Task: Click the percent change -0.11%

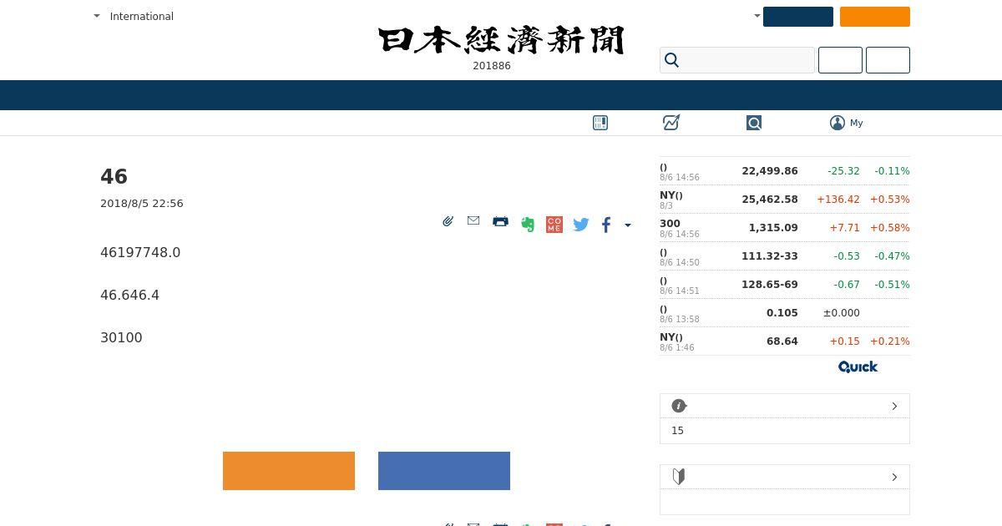Action: point(893,171)
